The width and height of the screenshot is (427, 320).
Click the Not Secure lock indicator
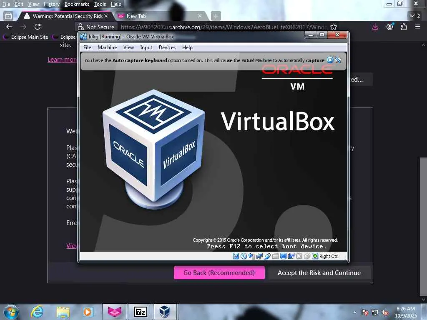[x=96, y=27]
